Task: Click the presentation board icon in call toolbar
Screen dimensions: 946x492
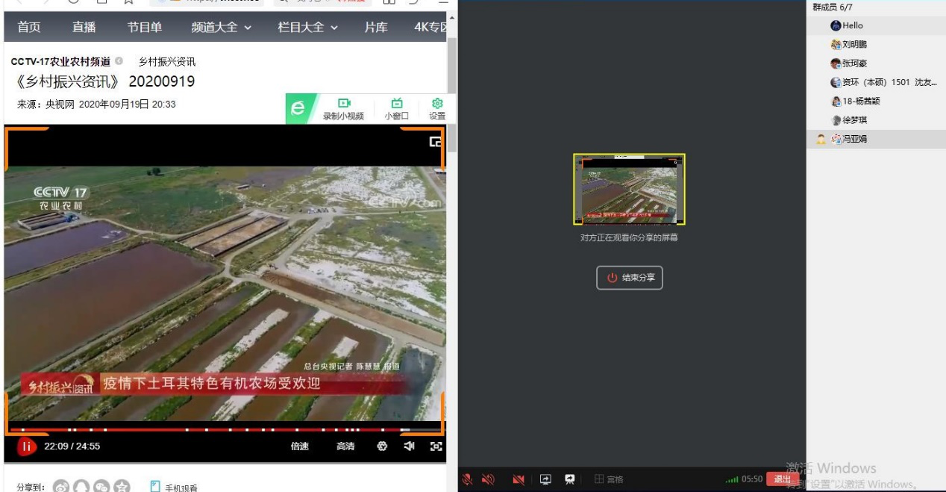Action: click(x=570, y=479)
